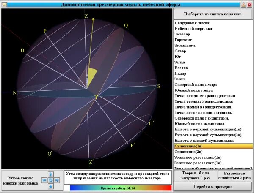The width and height of the screenshot is (254, 193).
Task: Select 'Небесный меридиан' in the list
Action: click(x=213, y=29)
